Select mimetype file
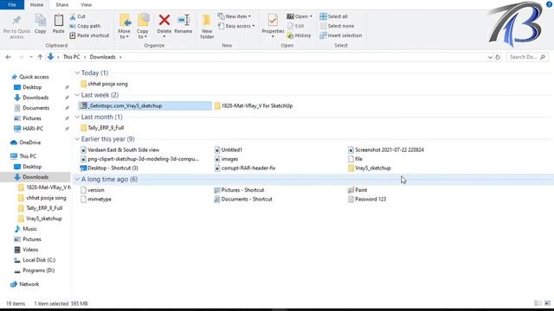 pyautogui.click(x=96, y=200)
